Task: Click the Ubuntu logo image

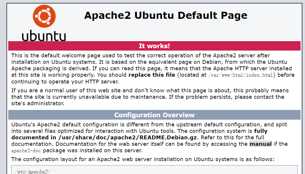Action: 44,23
